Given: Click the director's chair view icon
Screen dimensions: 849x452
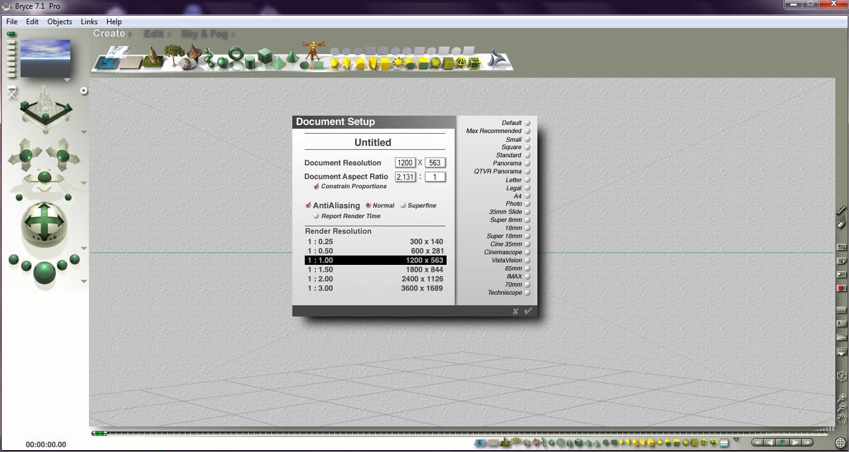Looking at the screenshot, I should [12, 93].
